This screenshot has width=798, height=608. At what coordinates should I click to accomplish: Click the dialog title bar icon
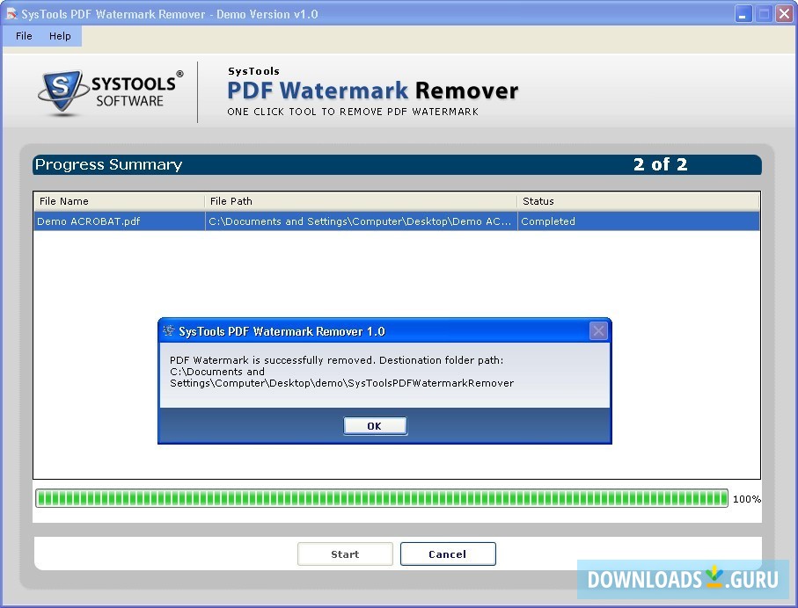[168, 331]
